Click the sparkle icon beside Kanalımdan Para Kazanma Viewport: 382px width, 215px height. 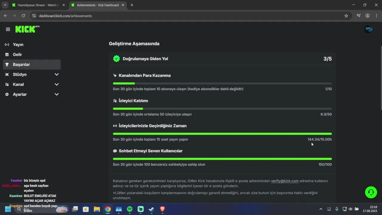tap(115, 76)
